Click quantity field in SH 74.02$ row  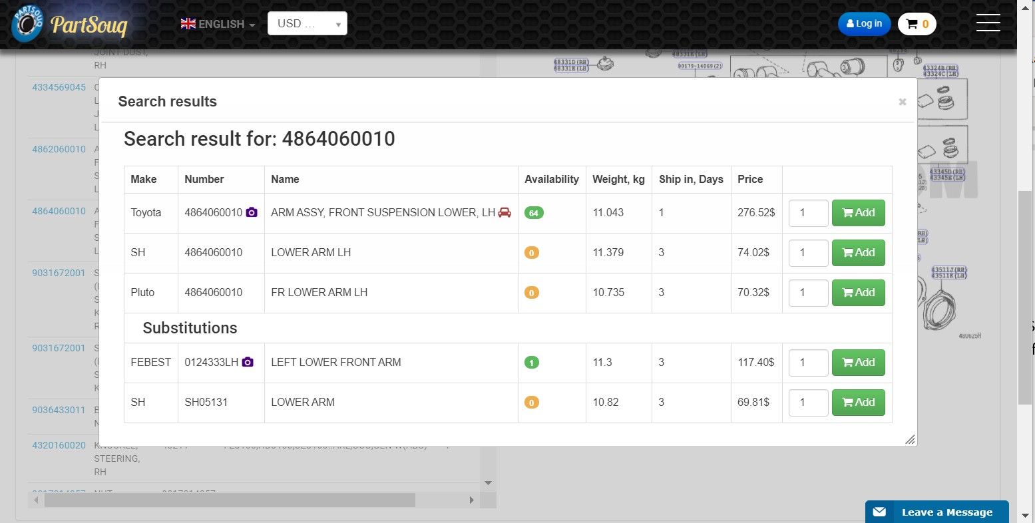(808, 253)
